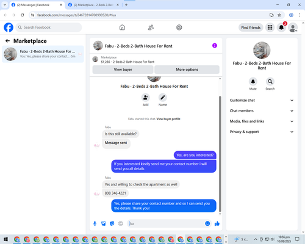Click the large listing avatar in the right panel
The height and width of the screenshot is (244, 305).
(262, 50)
